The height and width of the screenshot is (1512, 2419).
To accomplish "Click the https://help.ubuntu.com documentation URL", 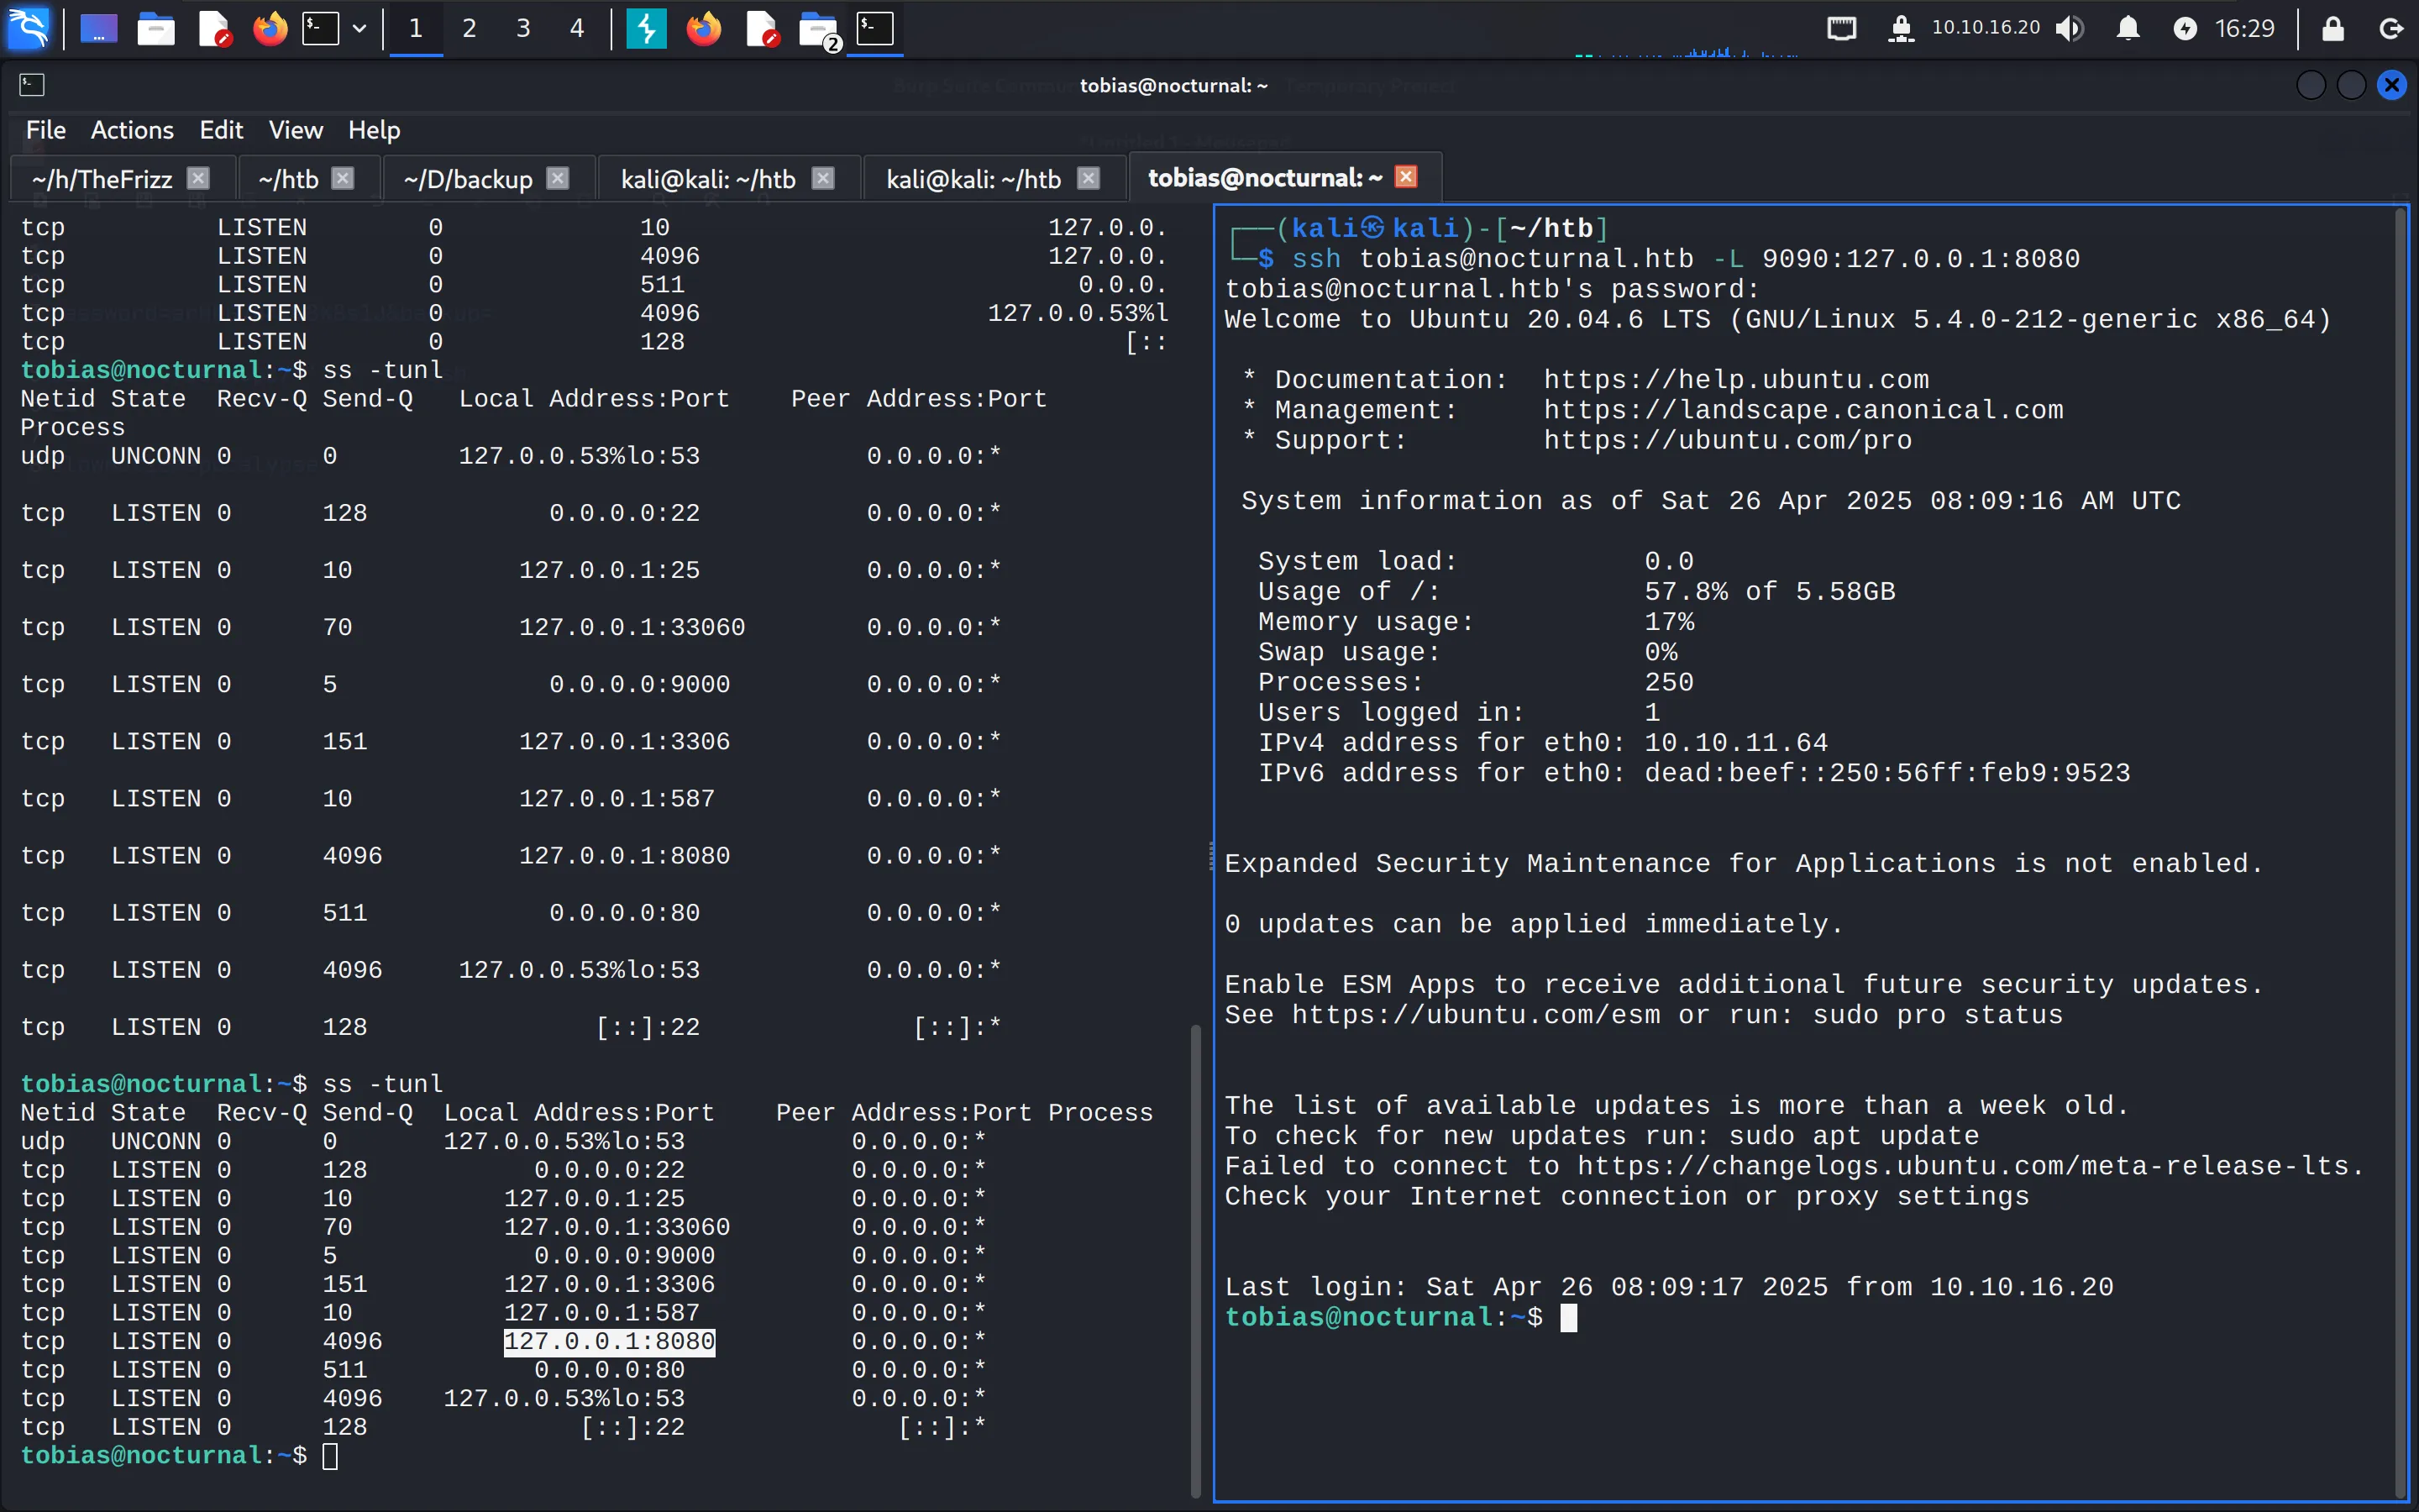I will (x=1735, y=380).
